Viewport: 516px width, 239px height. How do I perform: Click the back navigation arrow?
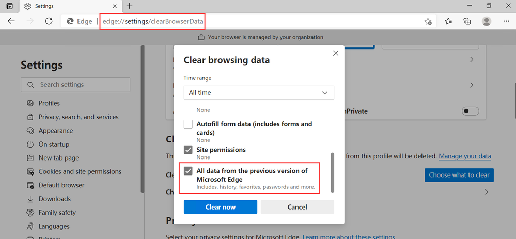11,21
